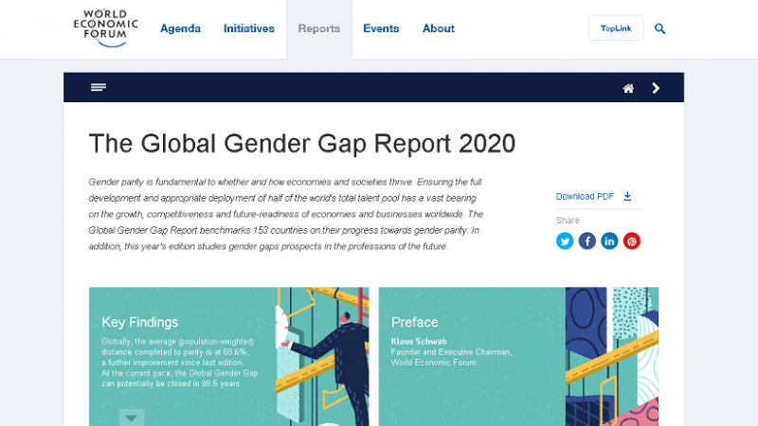This screenshot has height=426, width=758.
Task: Click the Key Findings illustration of climbing man
Action: tap(322, 357)
